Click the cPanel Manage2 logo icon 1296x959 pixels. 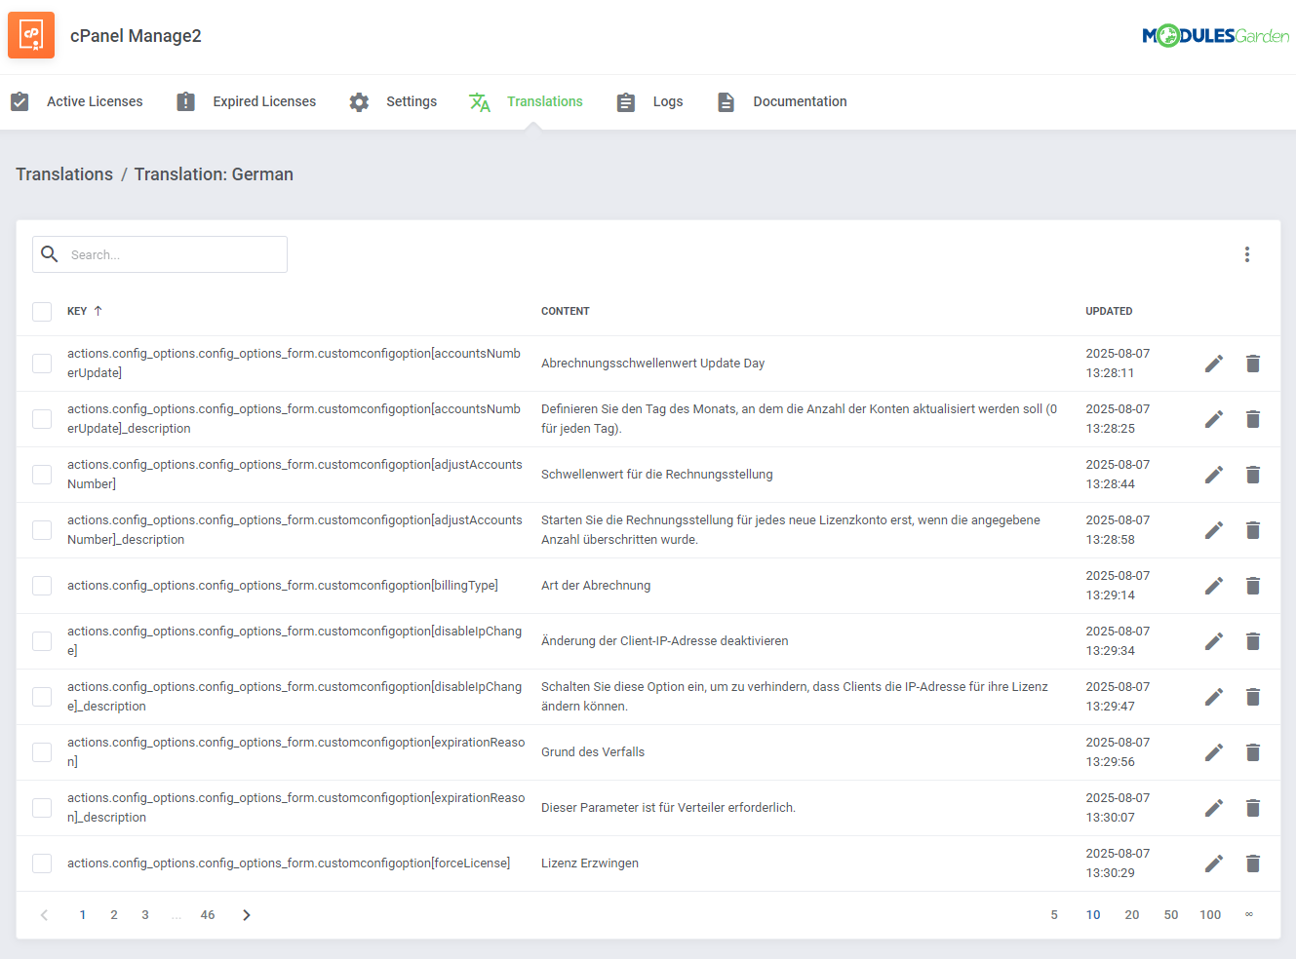(30, 35)
